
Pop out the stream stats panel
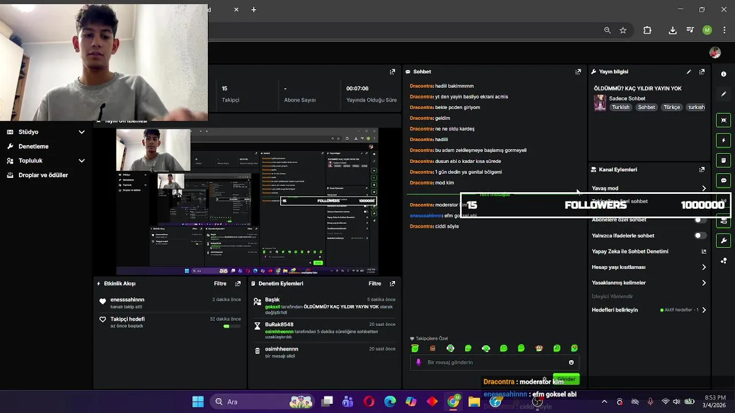[392, 72]
